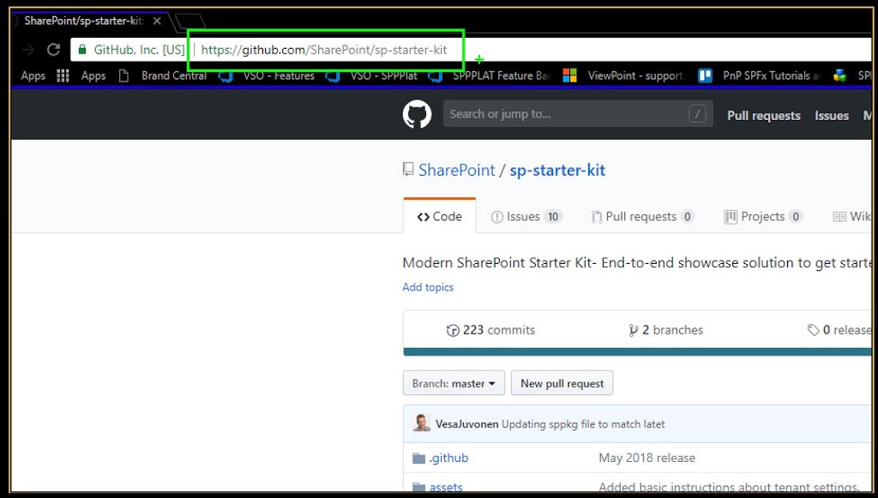The image size is (878, 498).
Task: Open the VSO - Features bookmark
Action: pos(267,75)
